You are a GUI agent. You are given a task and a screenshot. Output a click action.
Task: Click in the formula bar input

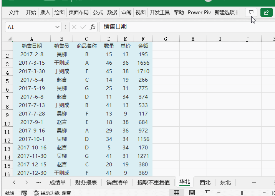pyautogui.click(x=187, y=27)
